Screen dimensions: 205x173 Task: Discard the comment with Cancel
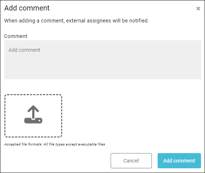pyautogui.click(x=131, y=161)
